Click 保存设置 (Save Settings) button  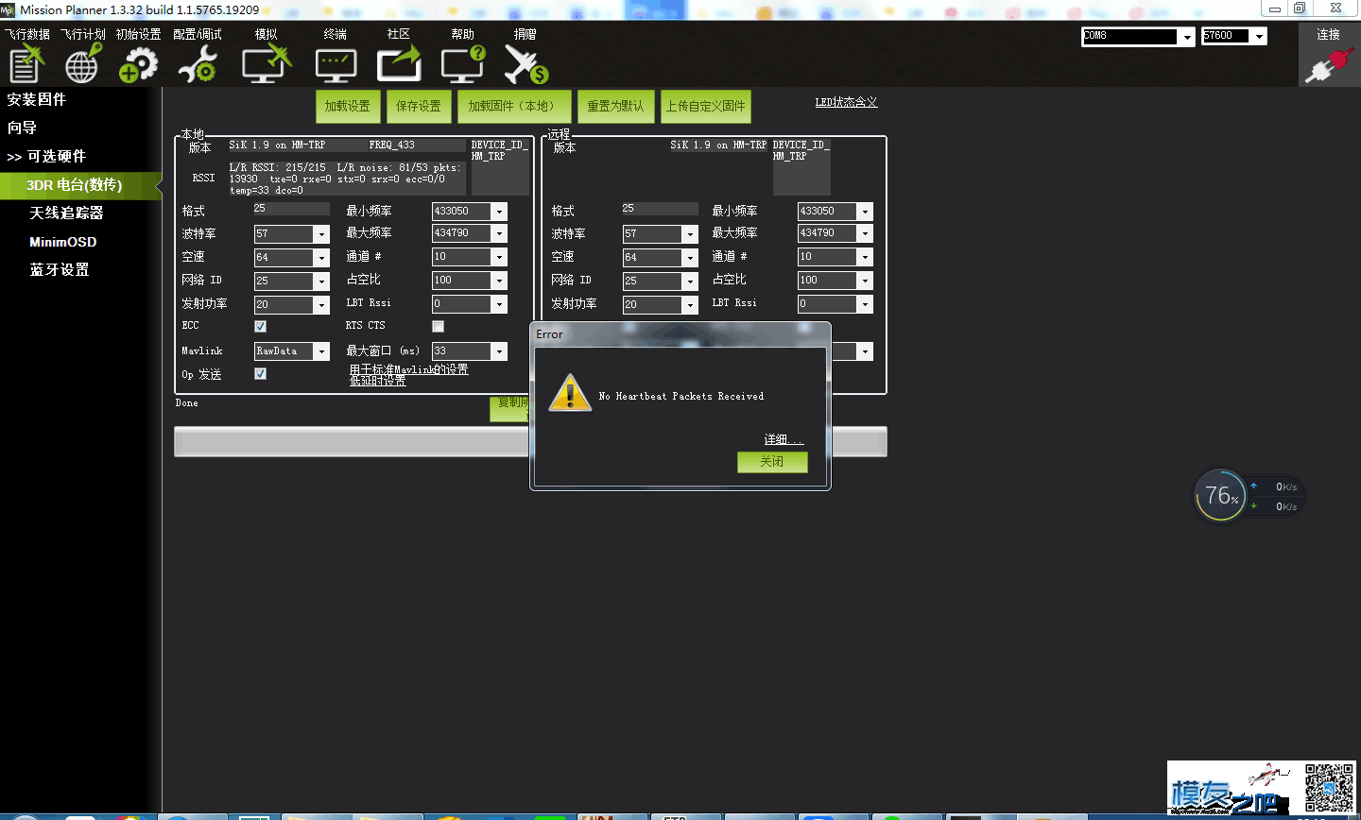click(419, 107)
